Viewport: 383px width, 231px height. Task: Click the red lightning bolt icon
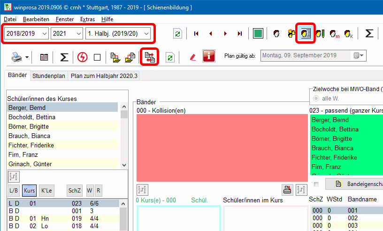pyautogui.click(x=82, y=57)
